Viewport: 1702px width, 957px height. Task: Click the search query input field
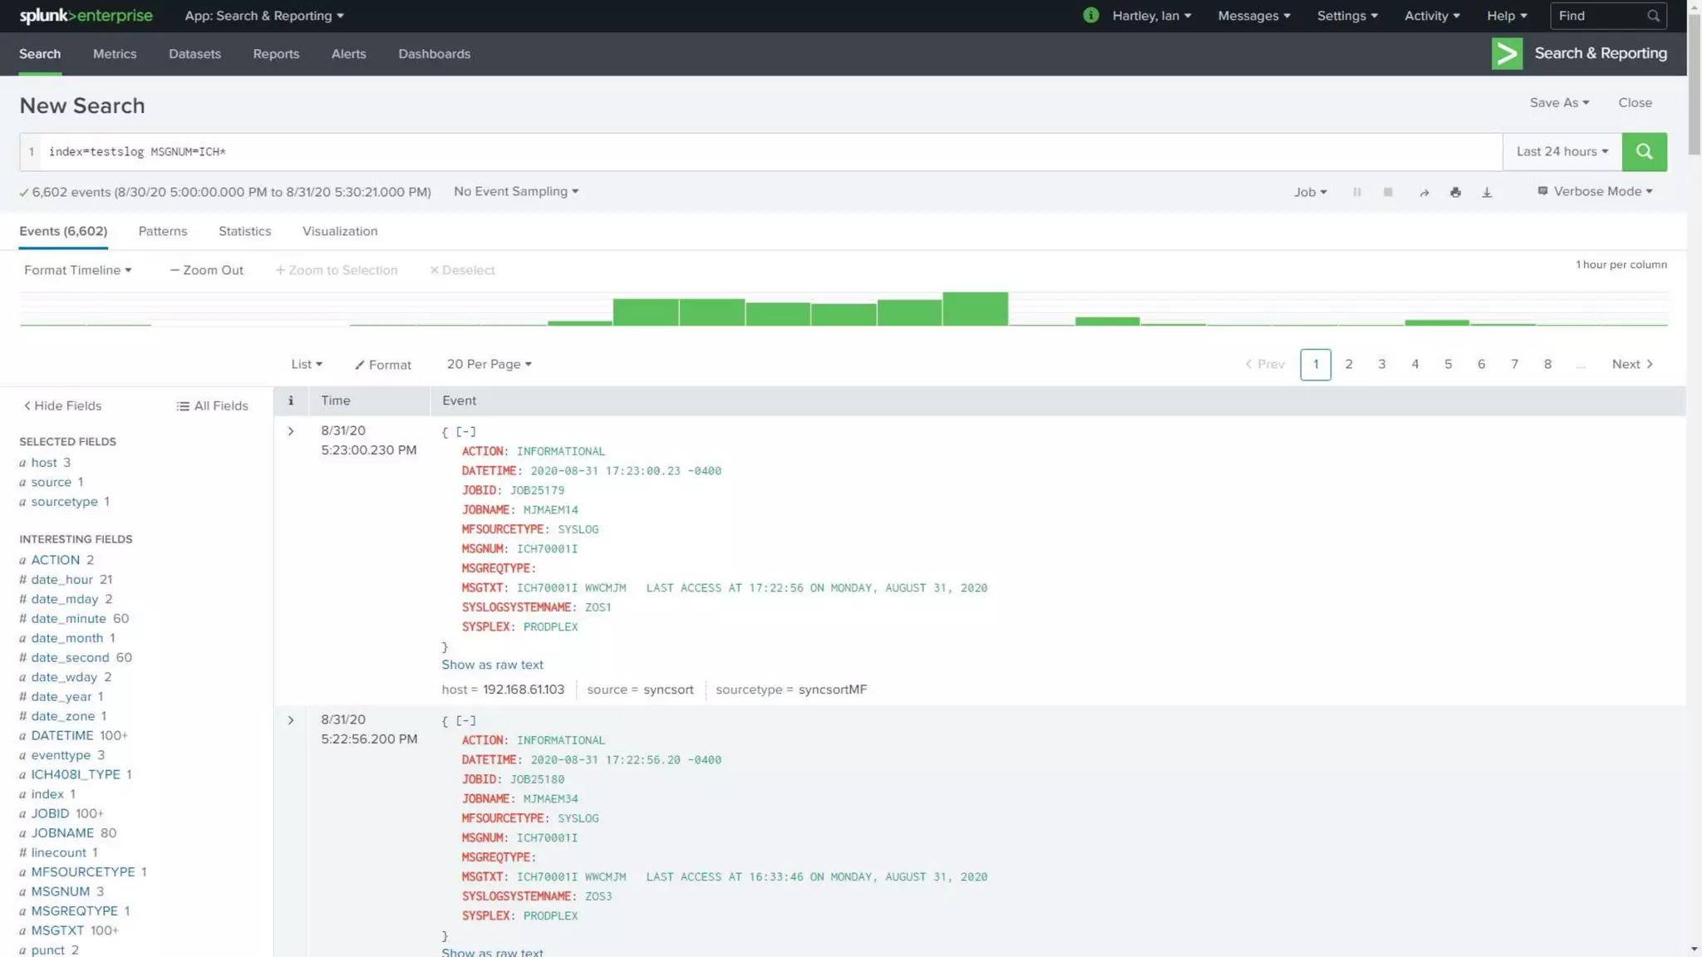pos(748,151)
